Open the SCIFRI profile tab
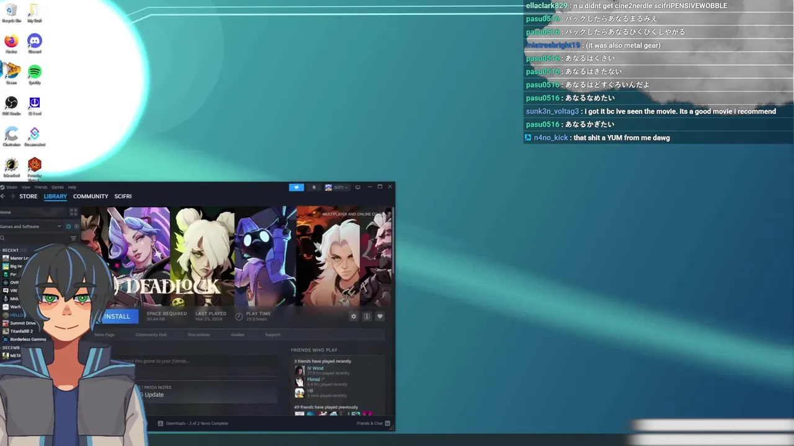Viewport: 794px width, 446px height. coord(123,196)
